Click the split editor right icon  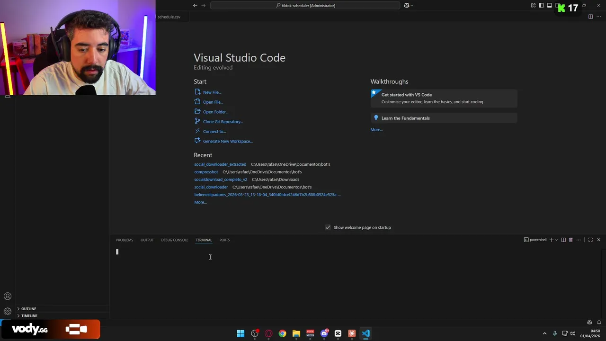[x=590, y=17]
